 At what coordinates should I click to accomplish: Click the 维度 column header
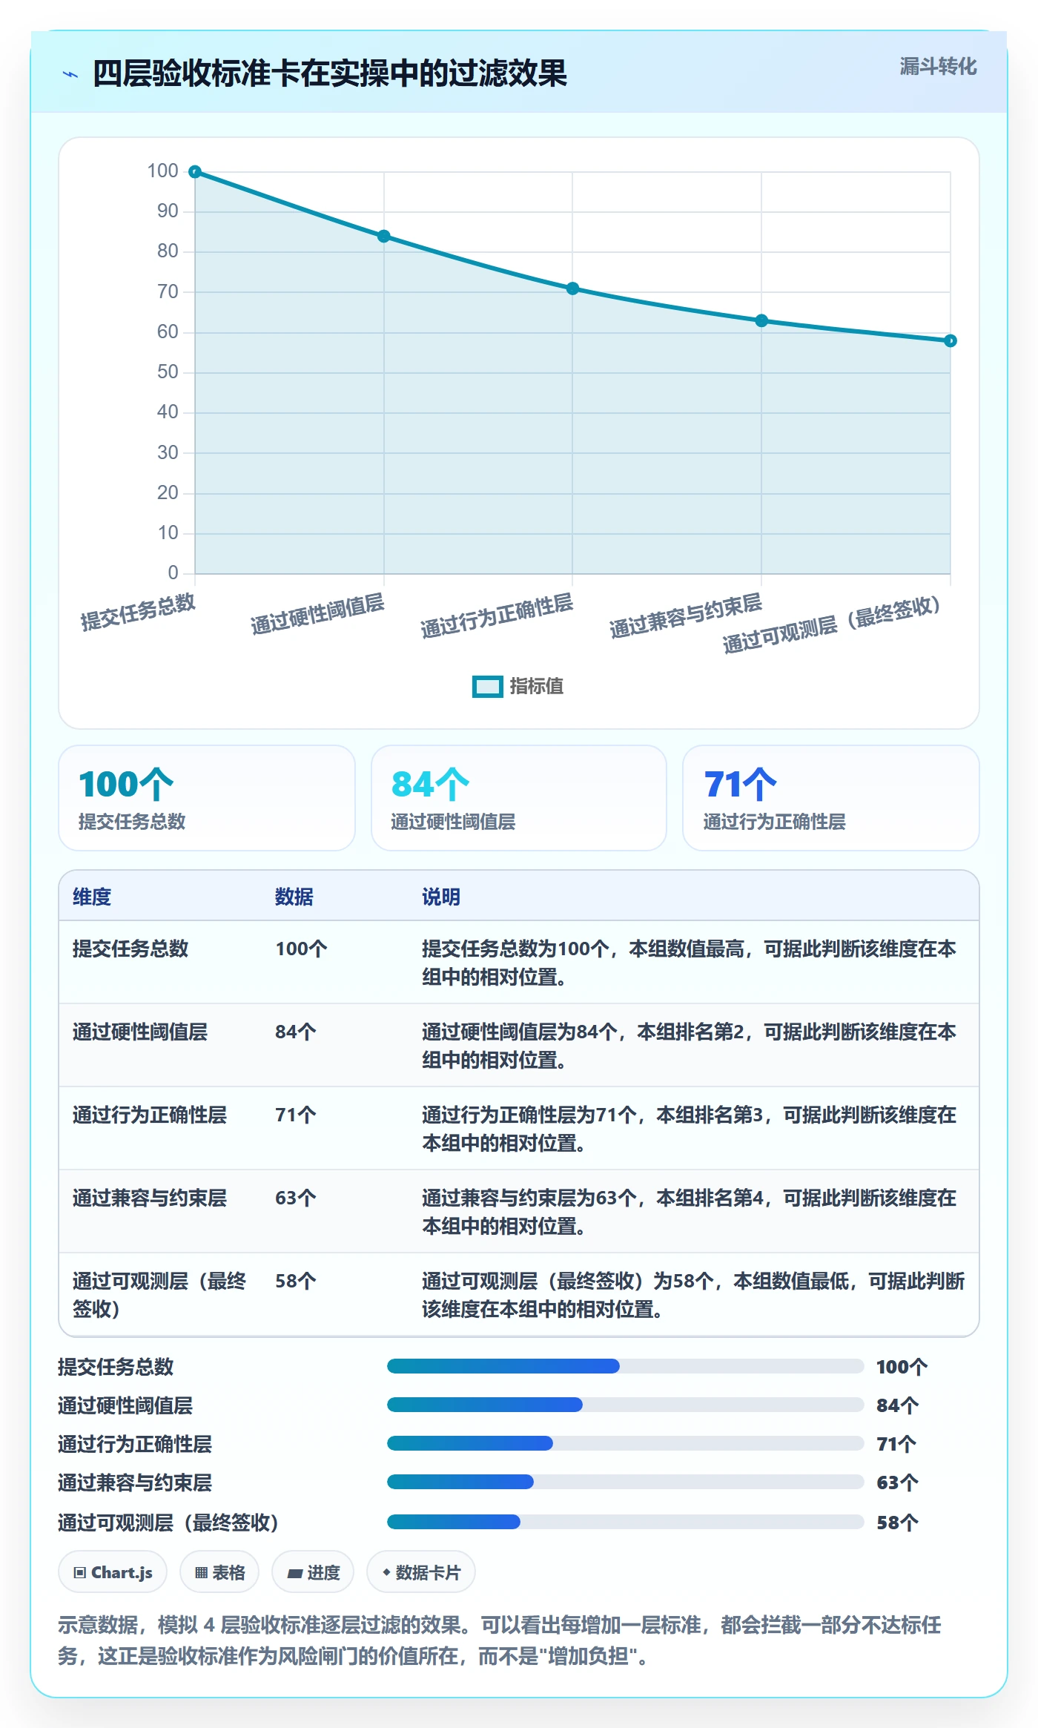pyautogui.click(x=92, y=897)
